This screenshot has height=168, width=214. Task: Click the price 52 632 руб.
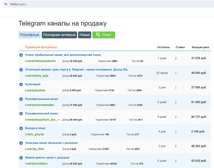199,161
